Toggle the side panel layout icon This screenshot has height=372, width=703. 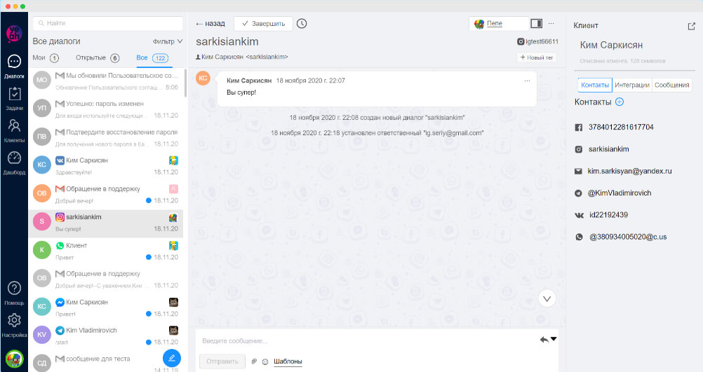pos(536,23)
